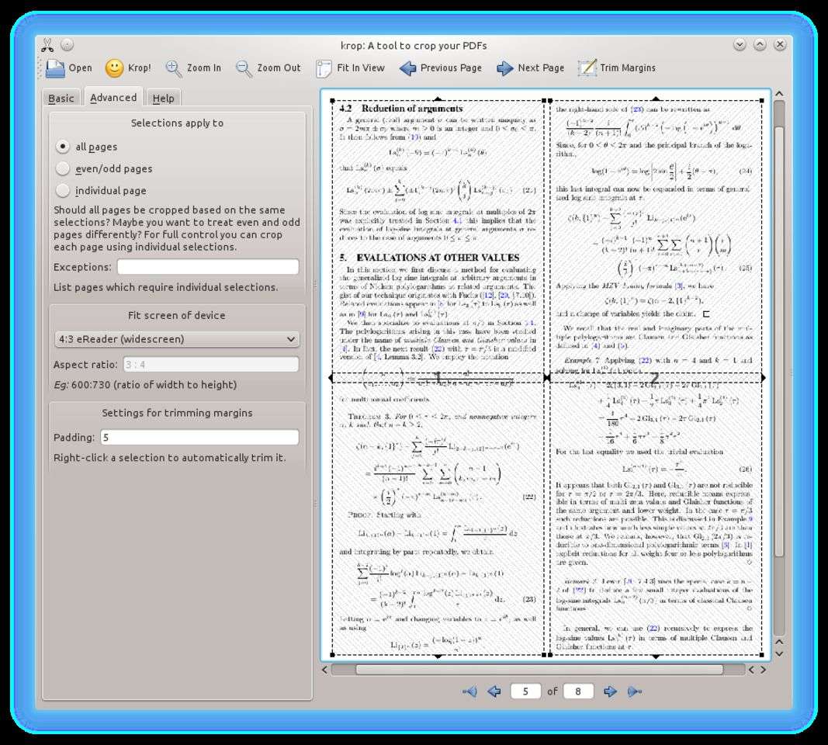
Task: Jump to last page navigation icon
Action: 634,691
